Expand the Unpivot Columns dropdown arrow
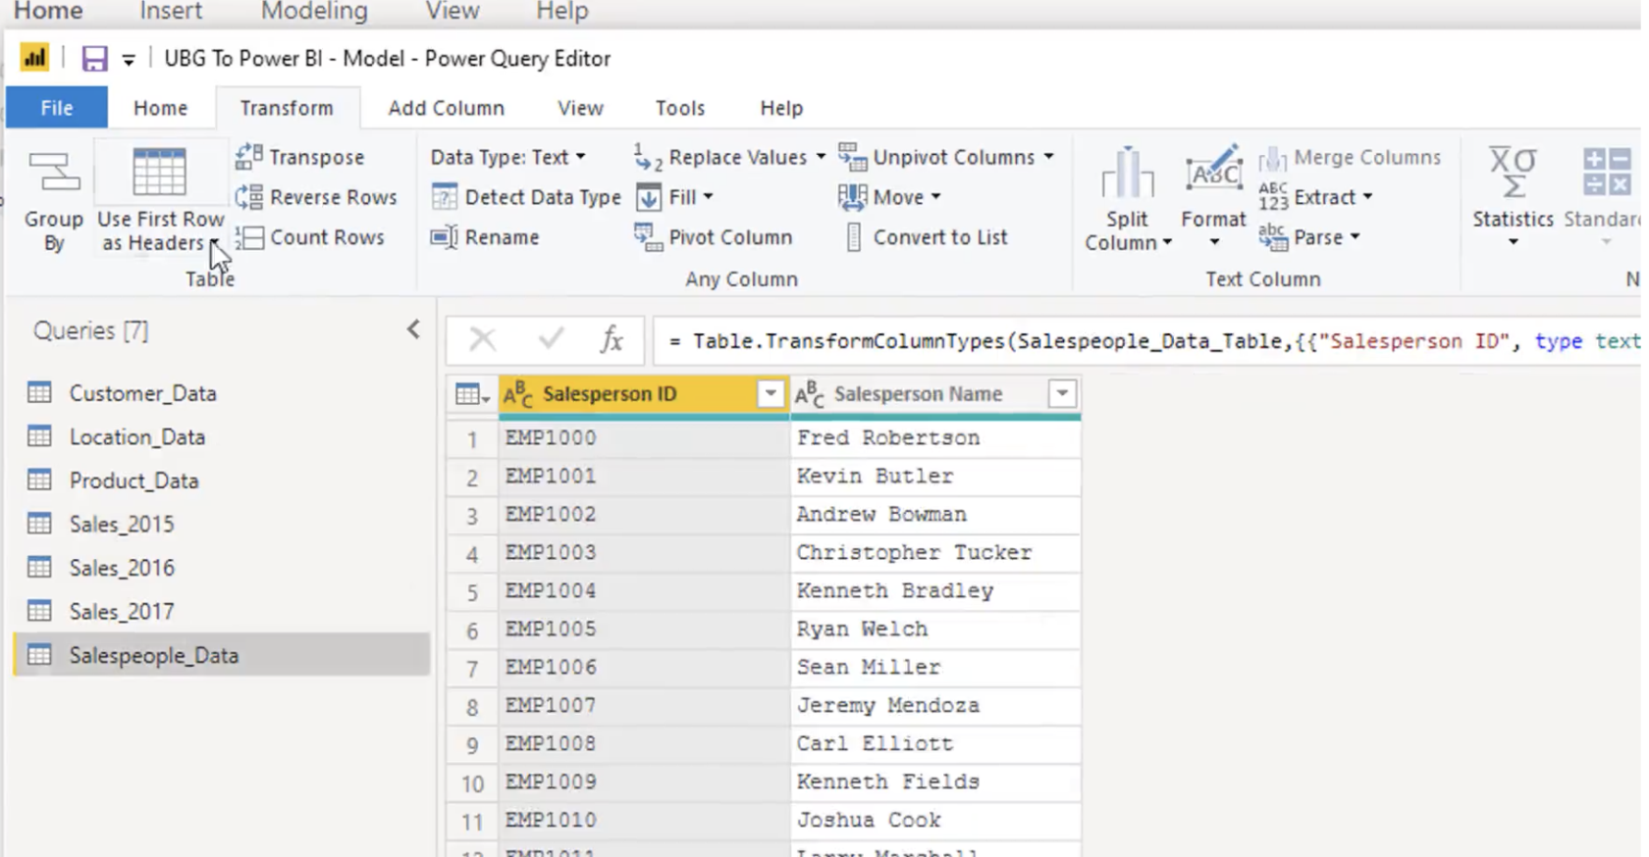This screenshot has height=857, width=1649. pyautogui.click(x=1048, y=157)
